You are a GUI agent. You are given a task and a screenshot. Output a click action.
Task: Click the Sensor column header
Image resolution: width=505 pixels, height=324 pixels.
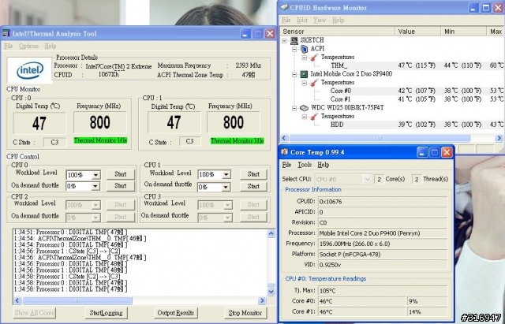click(x=338, y=32)
